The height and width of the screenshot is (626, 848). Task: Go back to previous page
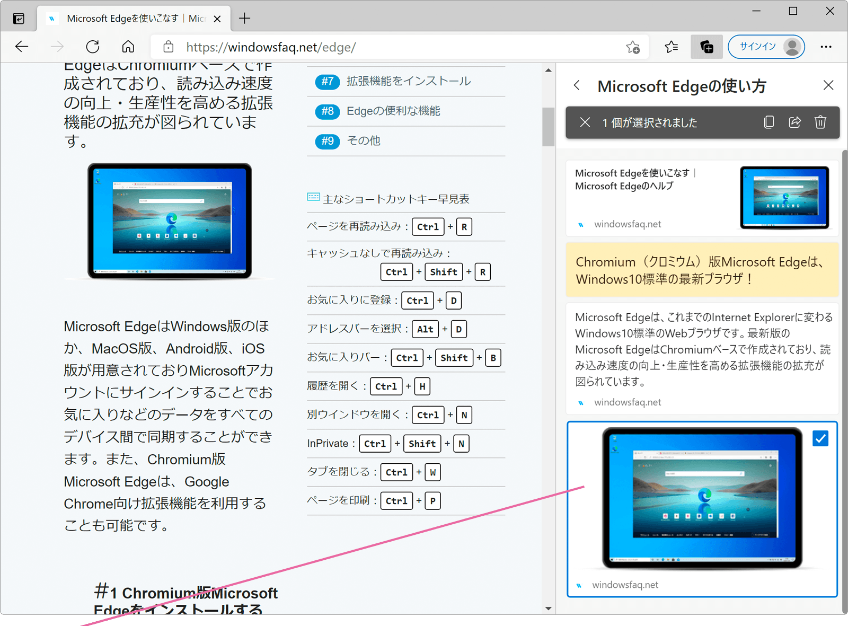(x=22, y=47)
